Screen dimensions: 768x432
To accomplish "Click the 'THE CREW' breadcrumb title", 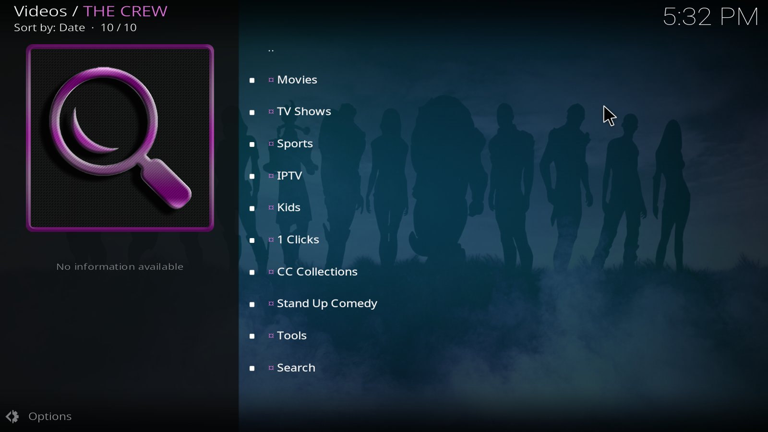I will pyautogui.click(x=125, y=11).
